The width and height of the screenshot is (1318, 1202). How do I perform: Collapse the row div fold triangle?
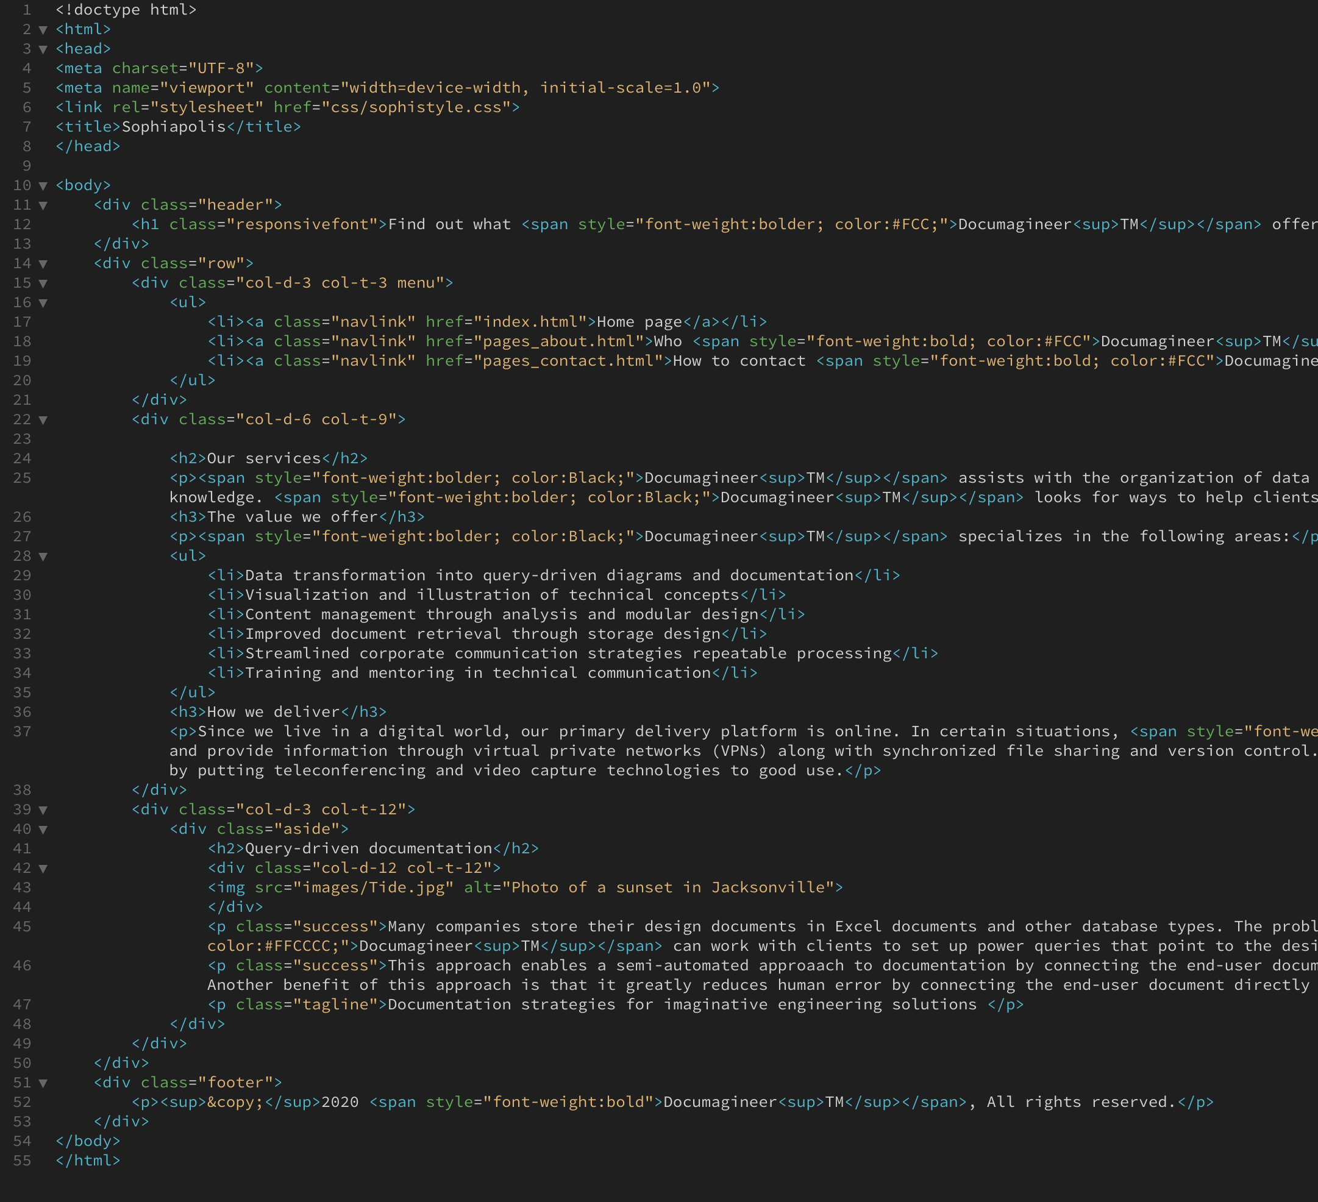coord(43,263)
